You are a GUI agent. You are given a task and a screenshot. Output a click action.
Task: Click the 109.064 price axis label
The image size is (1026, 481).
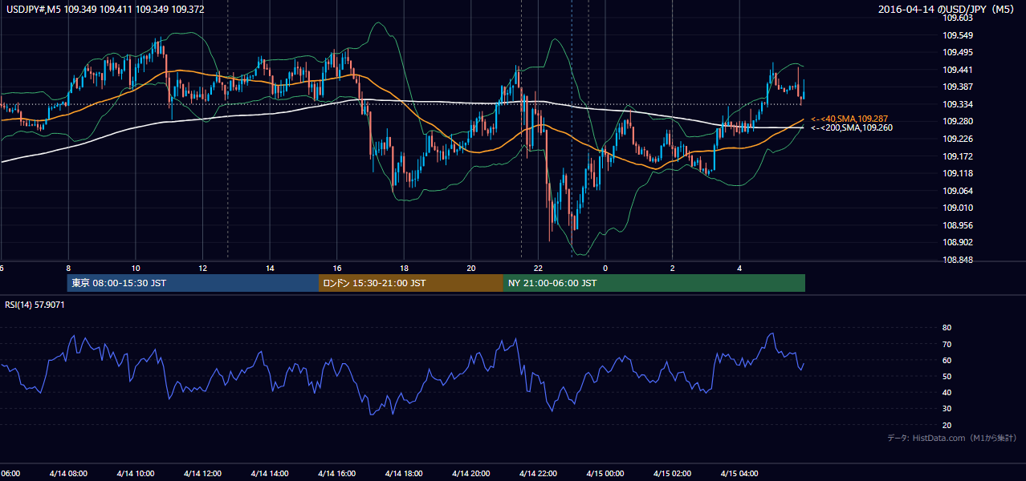tap(958, 191)
